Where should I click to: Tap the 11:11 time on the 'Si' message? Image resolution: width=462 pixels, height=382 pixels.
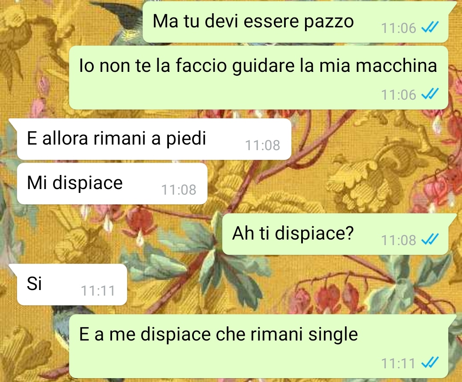tap(98, 291)
